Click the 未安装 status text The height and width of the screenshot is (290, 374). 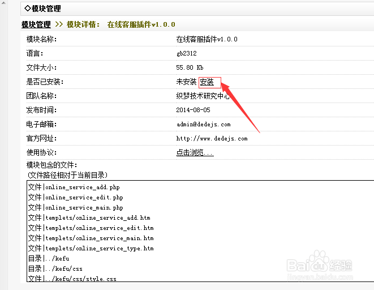tap(186, 82)
